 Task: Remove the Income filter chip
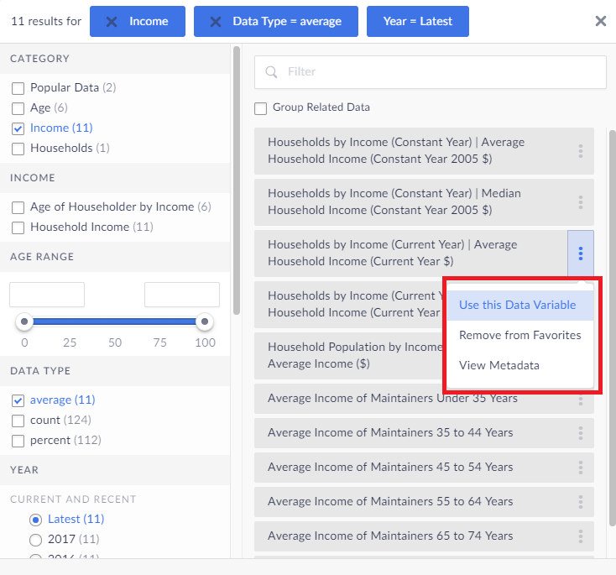tap(112, 22)
